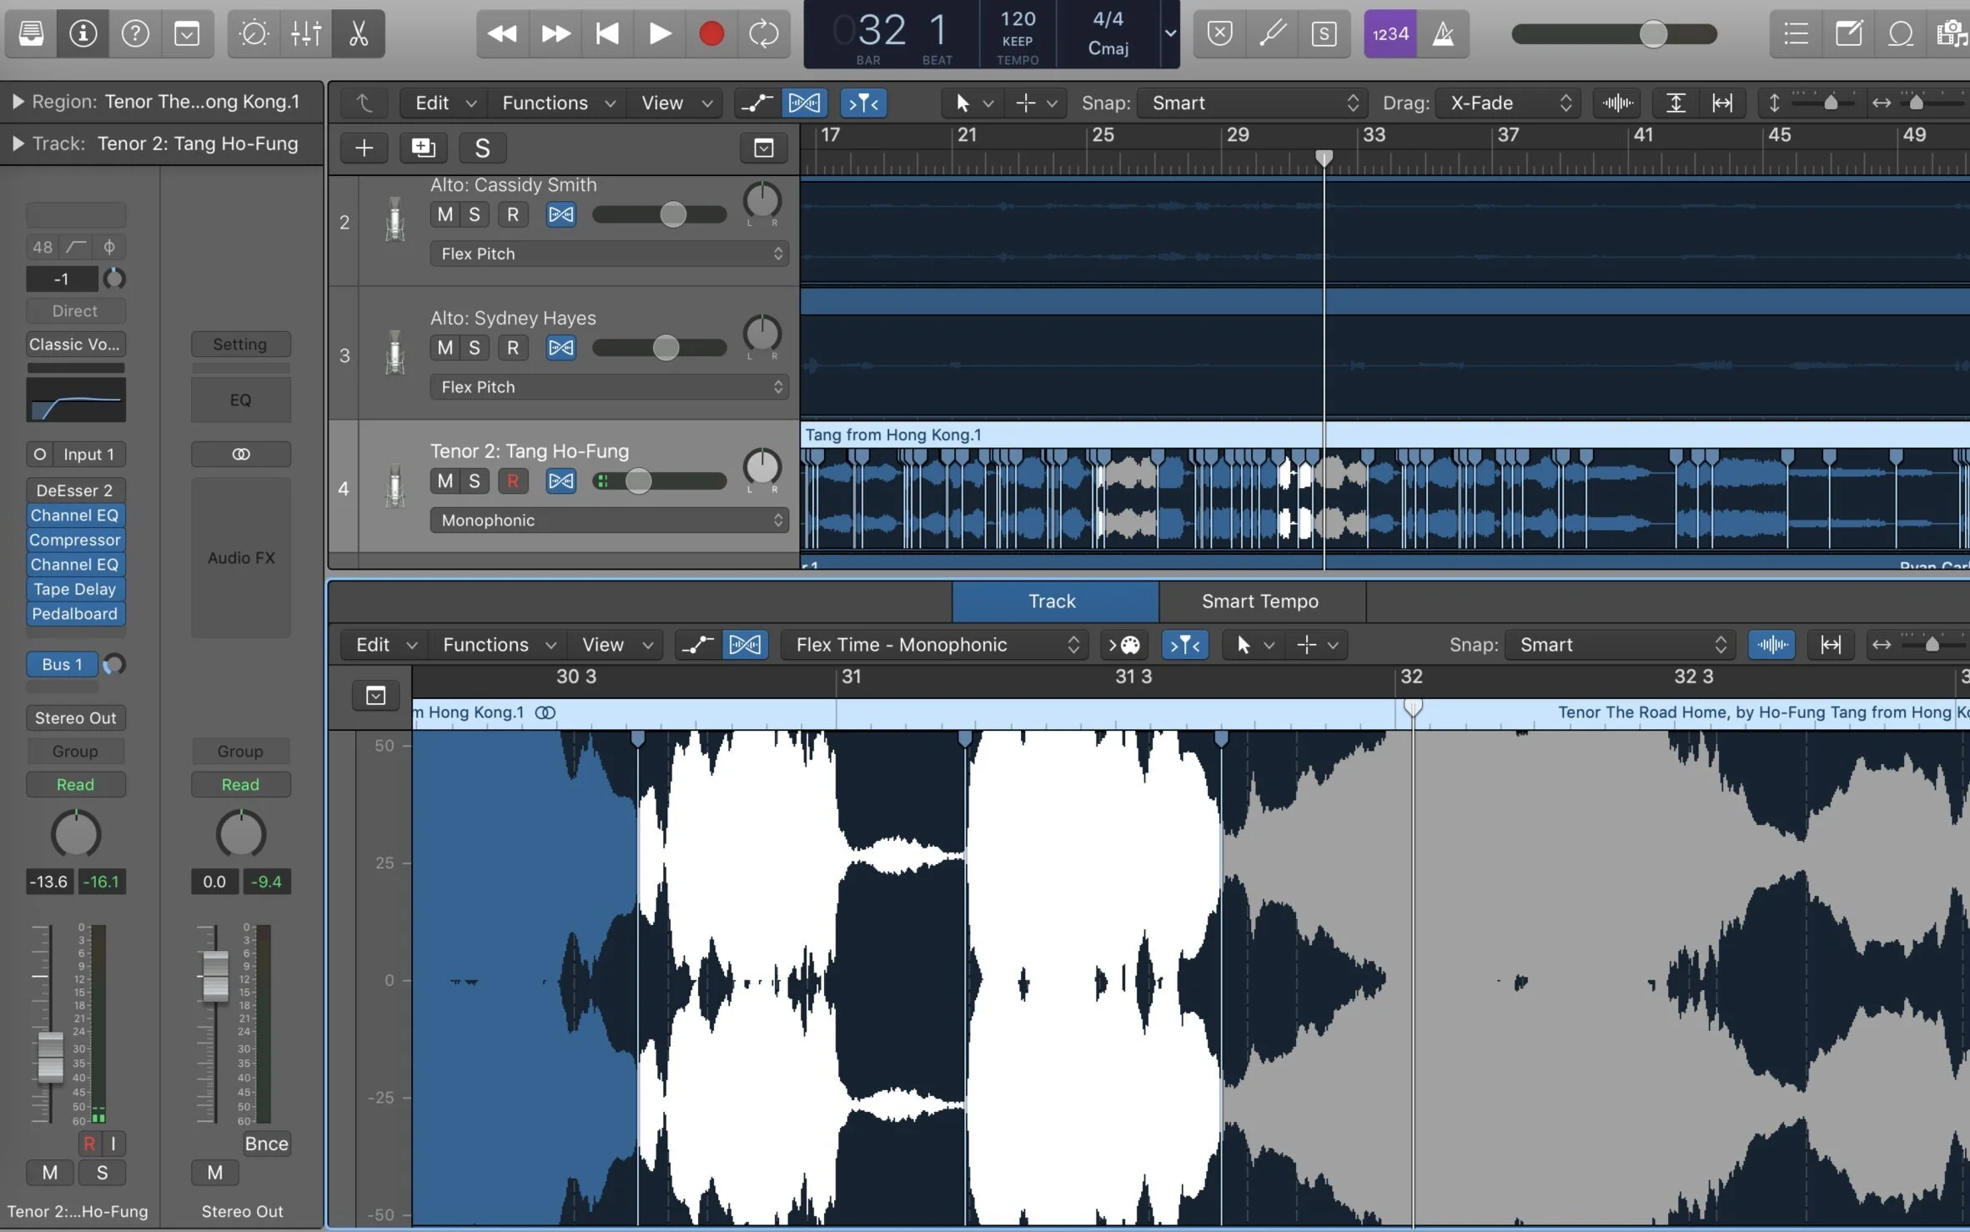Expand the Region inspector disclosure triangle
This screenshot has height=1232, width=1970.
click(x=17, y=102)
